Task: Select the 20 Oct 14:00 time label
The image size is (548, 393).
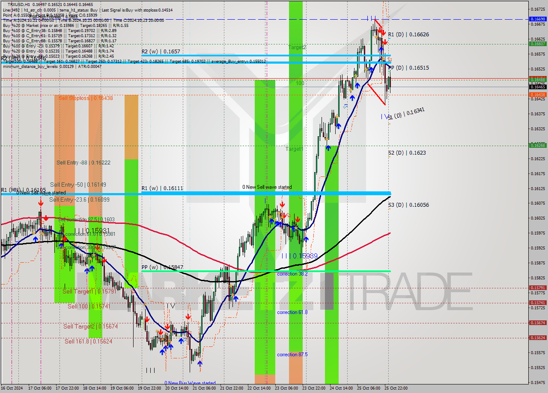Action: click(x=178, y=388)
